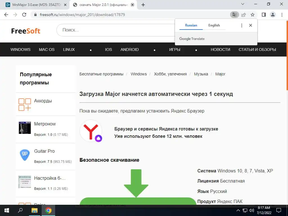Open the Chrome side panel
Image resolution: width=288 pixels, height=216 pixels.
click(264, 15)
